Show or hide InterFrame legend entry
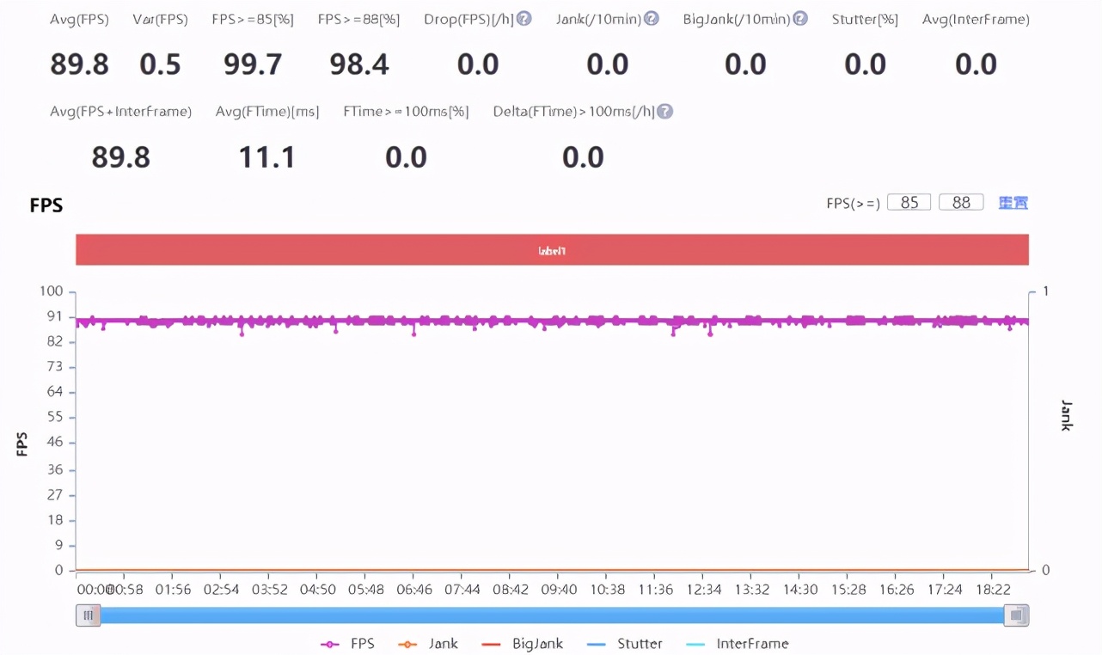1102x655 pixels. pyautogui.click(x=738, y=644)
